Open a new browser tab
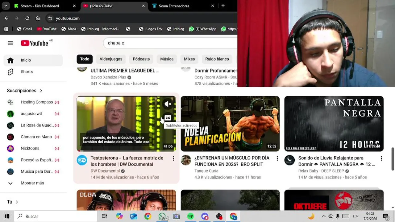The width and height of the screenshot is (395, 222). coord(223,6)
